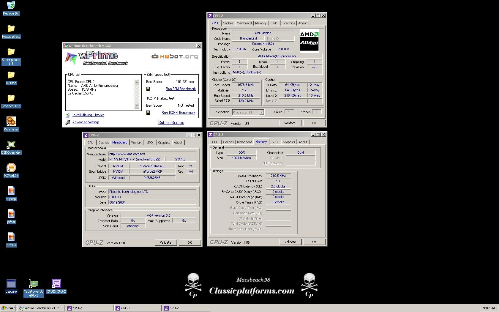
Task: Close the wPrime Benchmark window
Action: click(199, 46)
